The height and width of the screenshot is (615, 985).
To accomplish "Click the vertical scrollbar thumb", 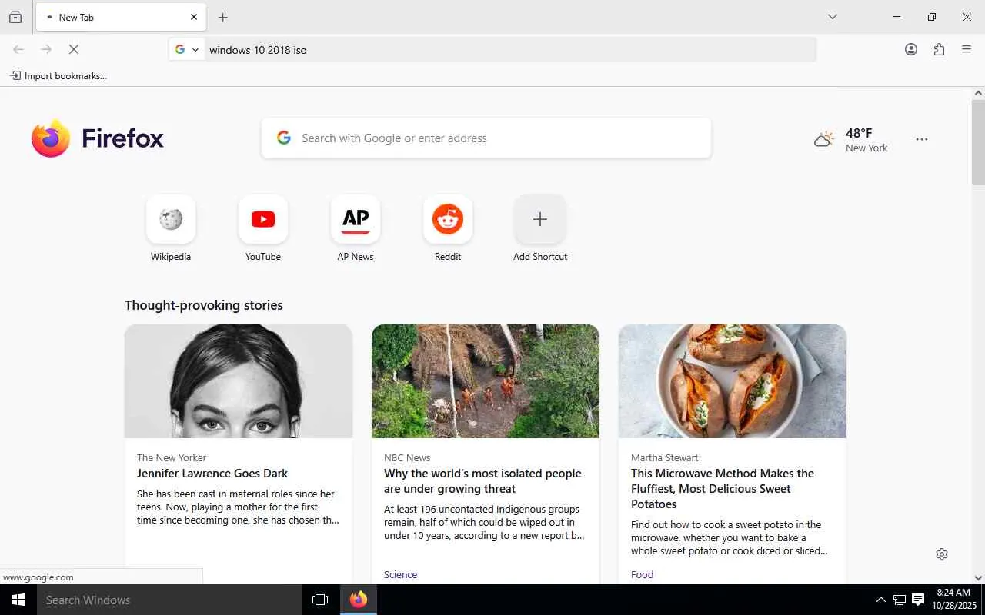I will [x=978, y=142].
